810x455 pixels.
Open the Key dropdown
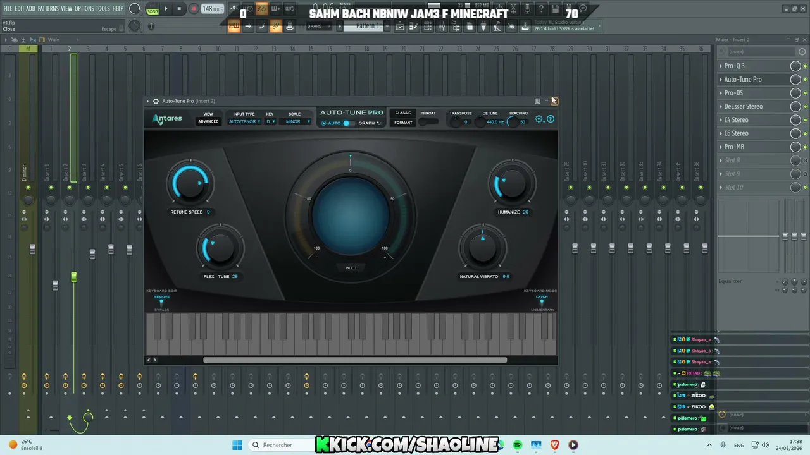(x=270, y=121)
